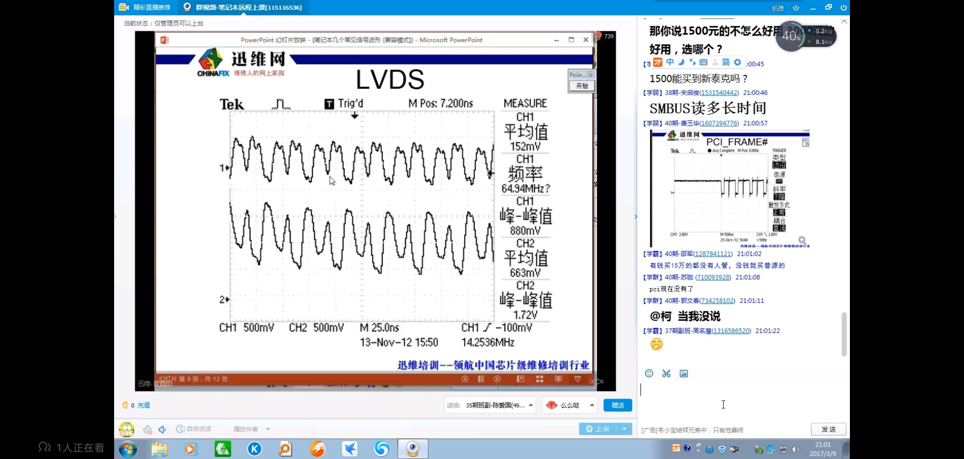
Task: Zoom the PCI_FRAME# image thumbnail in chat
Action: click(x=802, y=240)
